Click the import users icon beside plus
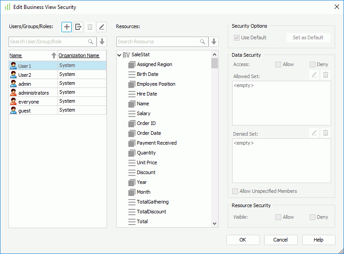 78,27
